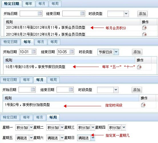Expand empty 时段类型 dropdown in 特定日期 panel
Image resolution: width=158 pixels, height=143 pixels.
(x=126, y=14)
